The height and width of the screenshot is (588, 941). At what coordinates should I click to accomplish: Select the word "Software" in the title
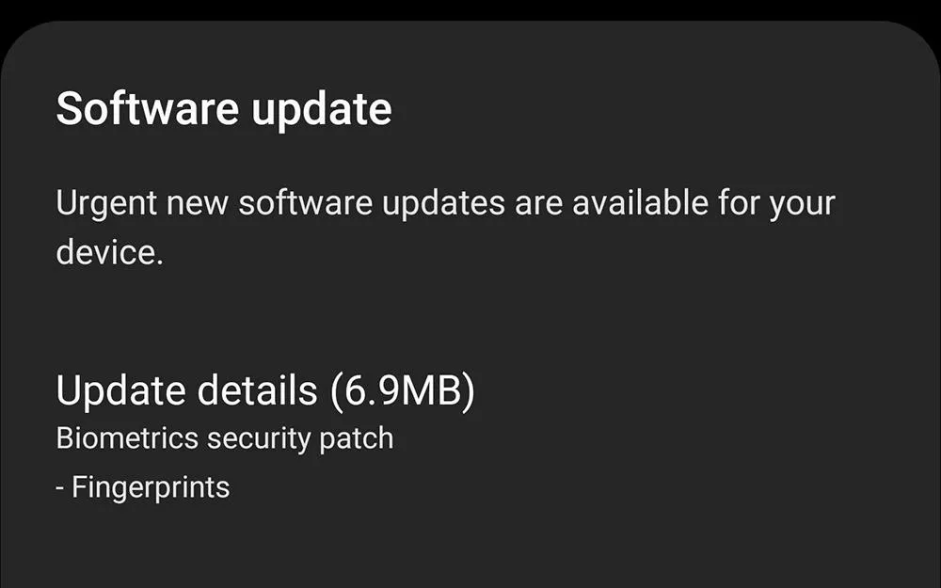click(148, 108)
